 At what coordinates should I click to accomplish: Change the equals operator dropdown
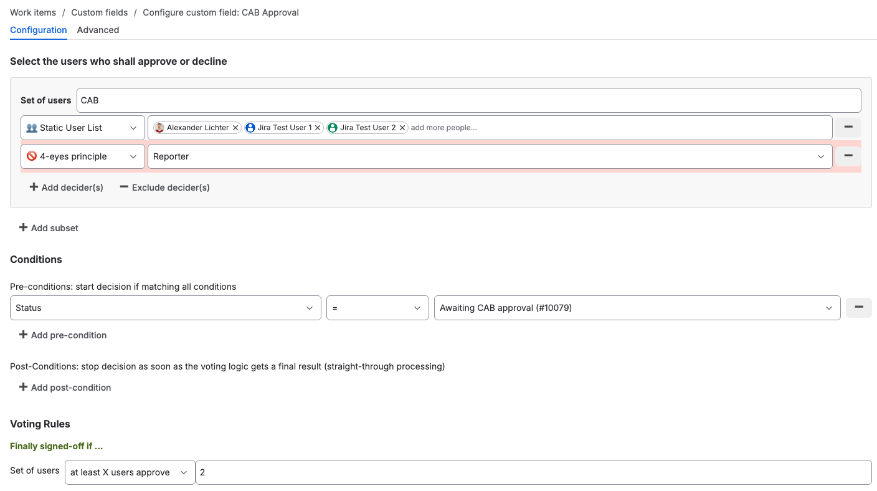coord(377,308)
